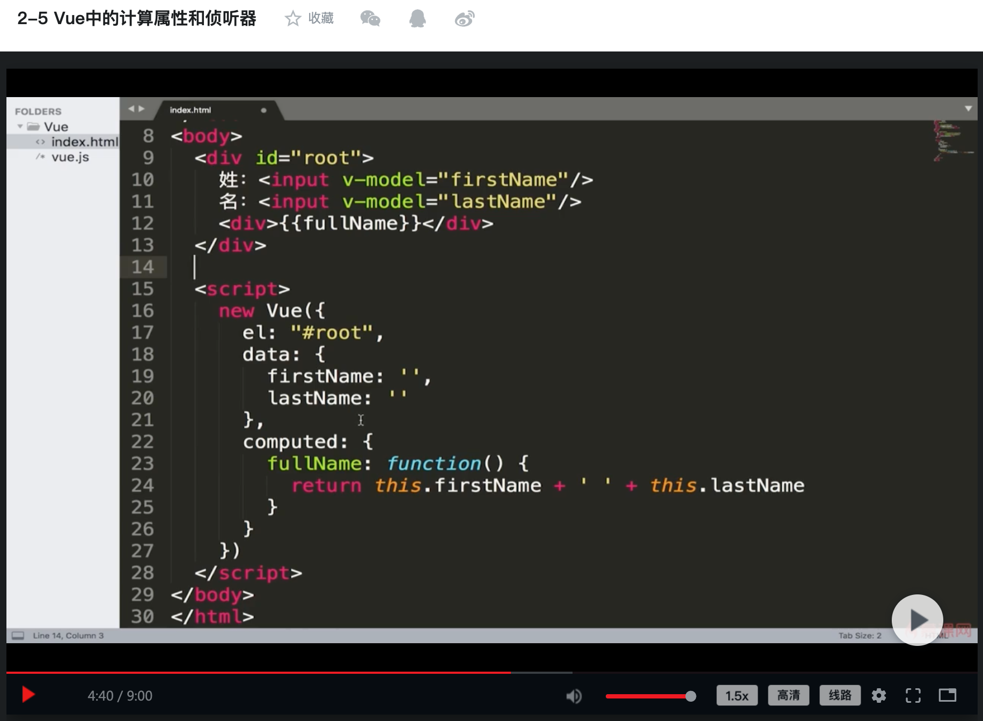This screenshot has height=721, width=983.
Task: Open 高清 quality selector
Action: (x=788, y=696)
